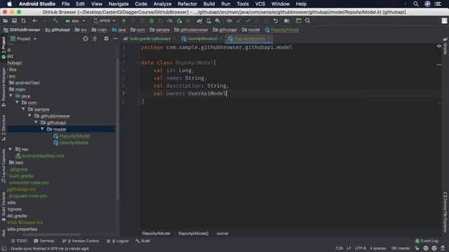Collapse the java folder in tree
Image resolution: width=449 pixels, height=252 pixels.
(x=11, y=96)
